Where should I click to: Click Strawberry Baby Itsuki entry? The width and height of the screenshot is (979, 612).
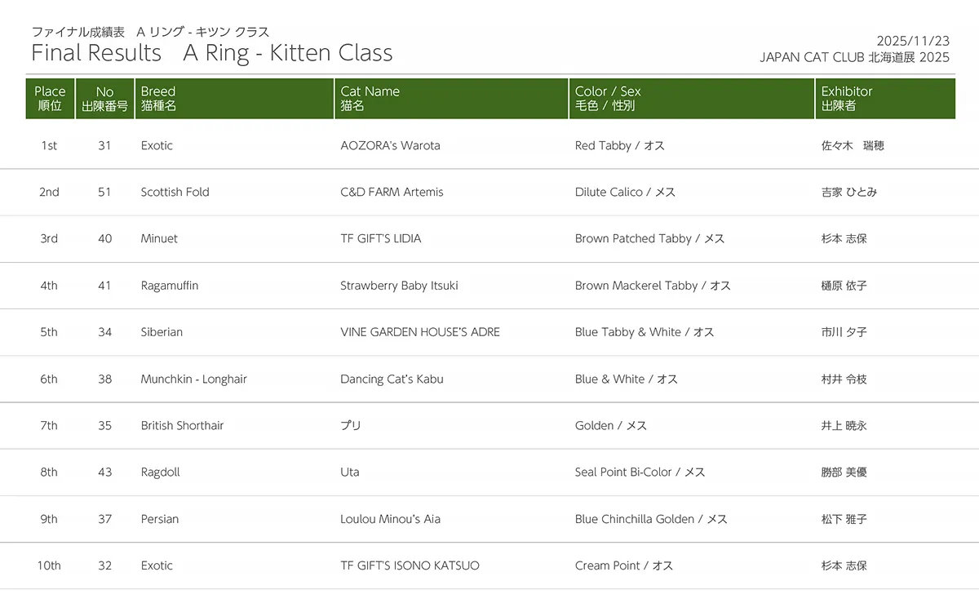point(399,286)
